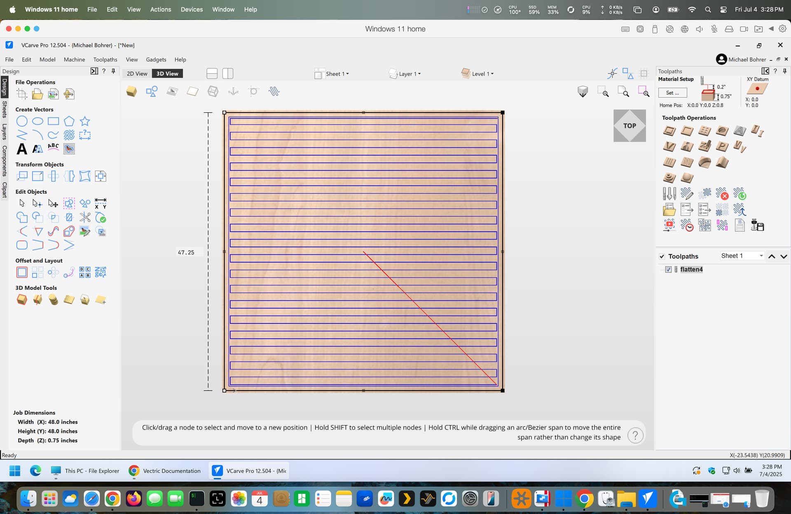791x514 pixels.
Task: Click the TOP view cube
Action: [x=630, y=126]
